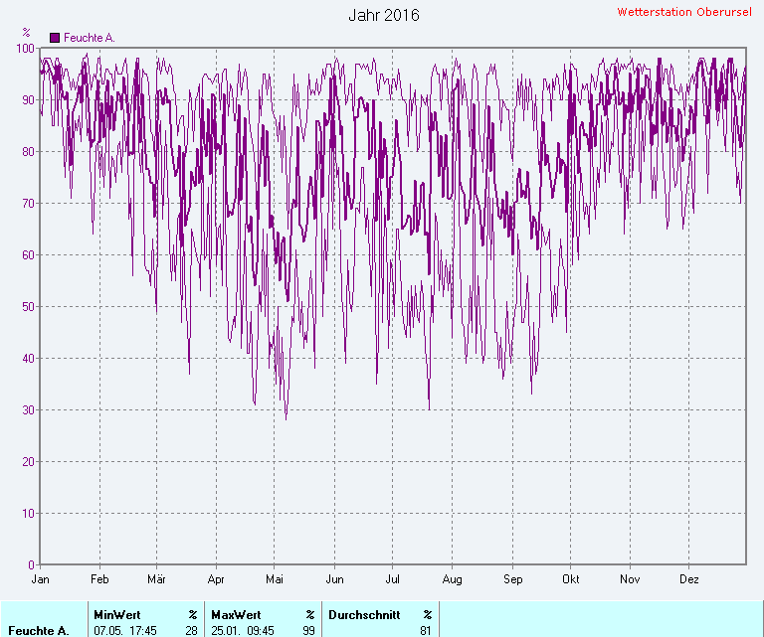Click the 'Apr' month label on x-axis
764x637 pixels.
pyautogui.click(x=216, y=579)
